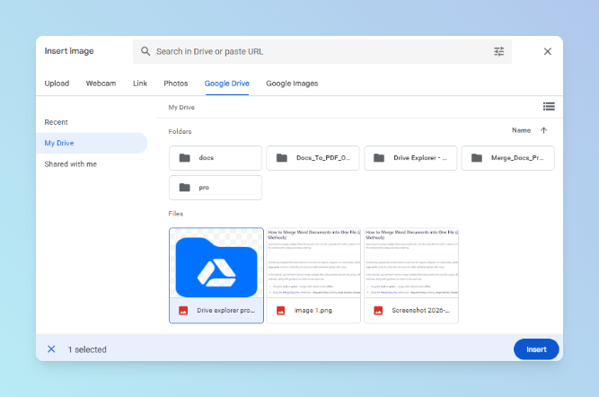Open the Link tab
Image resolution: width=599 pixels, height=397 pixels.
tap(140, 84)
